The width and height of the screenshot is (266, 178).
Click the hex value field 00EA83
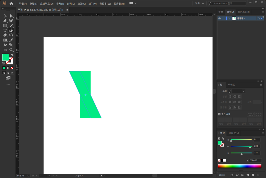coord(255,160)
